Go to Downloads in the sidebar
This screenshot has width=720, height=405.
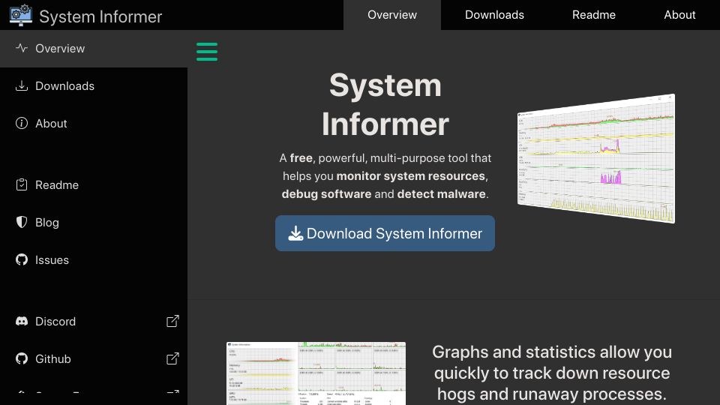click(x=94, y=85)
